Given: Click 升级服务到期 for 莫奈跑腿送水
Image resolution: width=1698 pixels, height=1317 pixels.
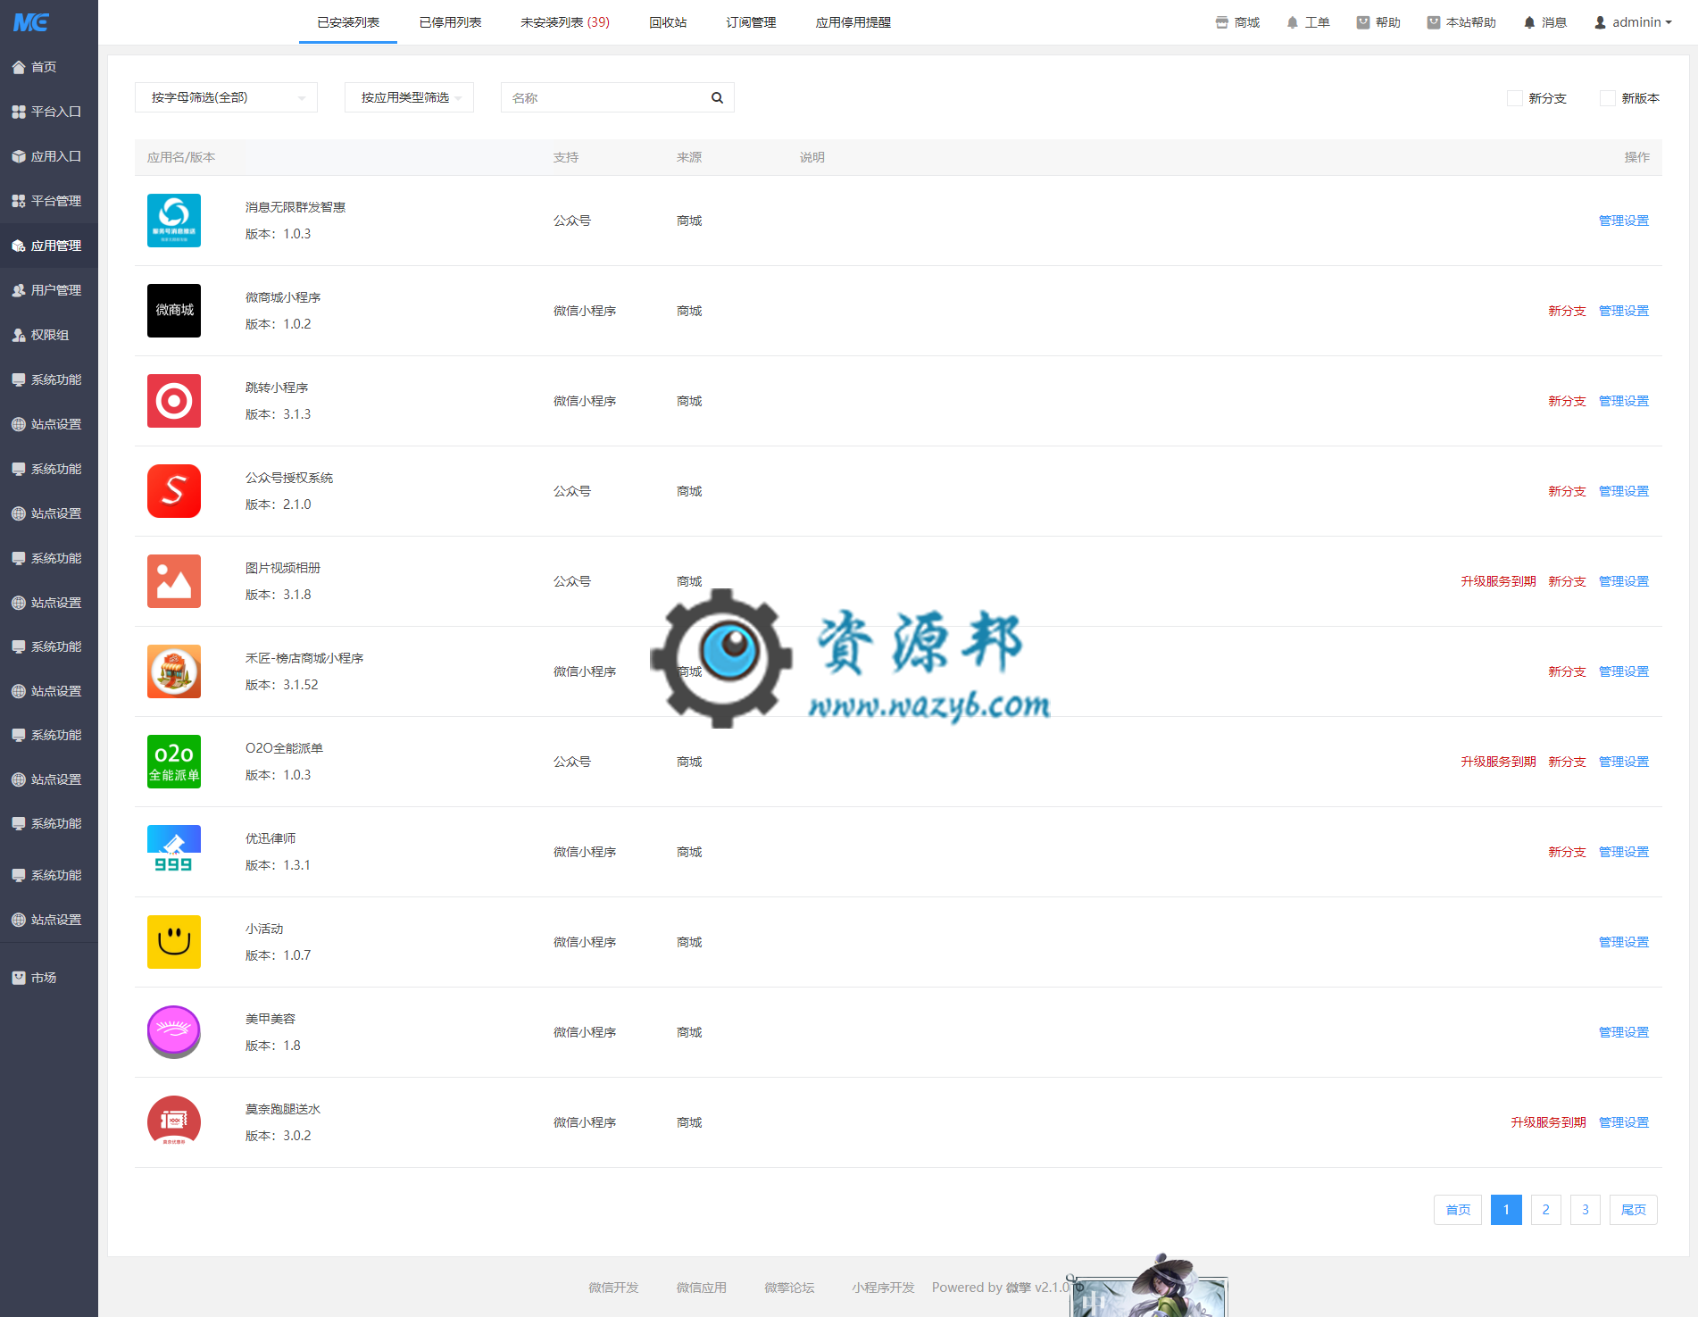Looking at the screenshot, I should click(x=1548, y=1122).
